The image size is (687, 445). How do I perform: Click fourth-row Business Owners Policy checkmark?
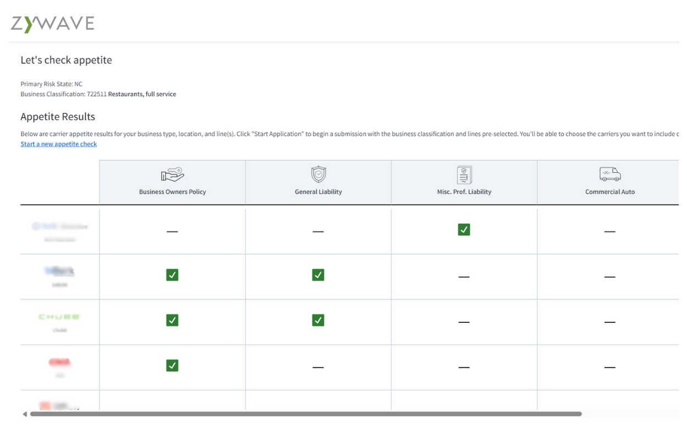click(x=172, y=366)
